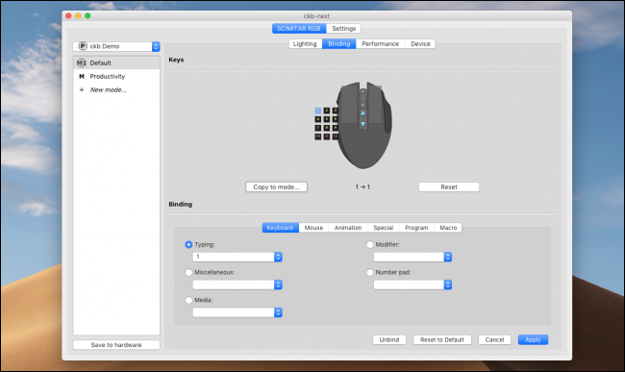625x372 pixels.
Task: Click the Reset button under Keys
Action: [449, 186]
